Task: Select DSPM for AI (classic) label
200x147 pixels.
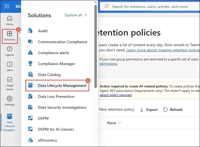Action: pos(56,129)
